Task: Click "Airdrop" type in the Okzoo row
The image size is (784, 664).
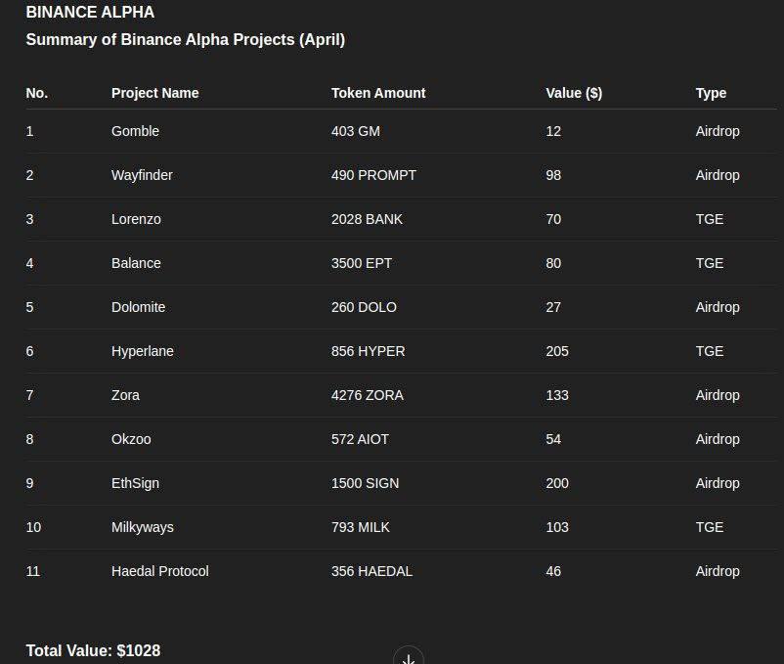Action: (718, 439)
